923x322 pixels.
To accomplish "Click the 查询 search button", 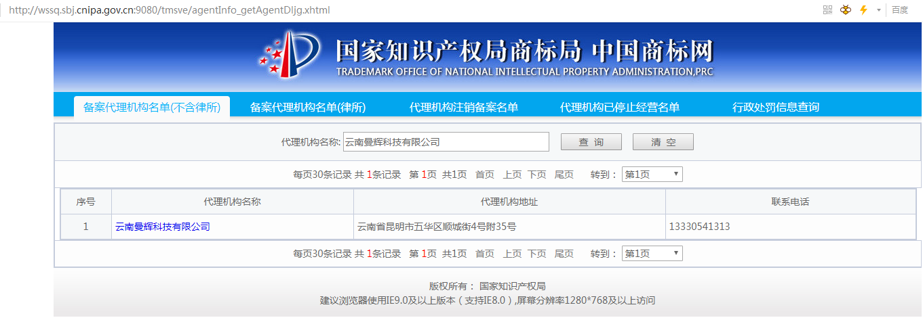I will click(591, 142).
